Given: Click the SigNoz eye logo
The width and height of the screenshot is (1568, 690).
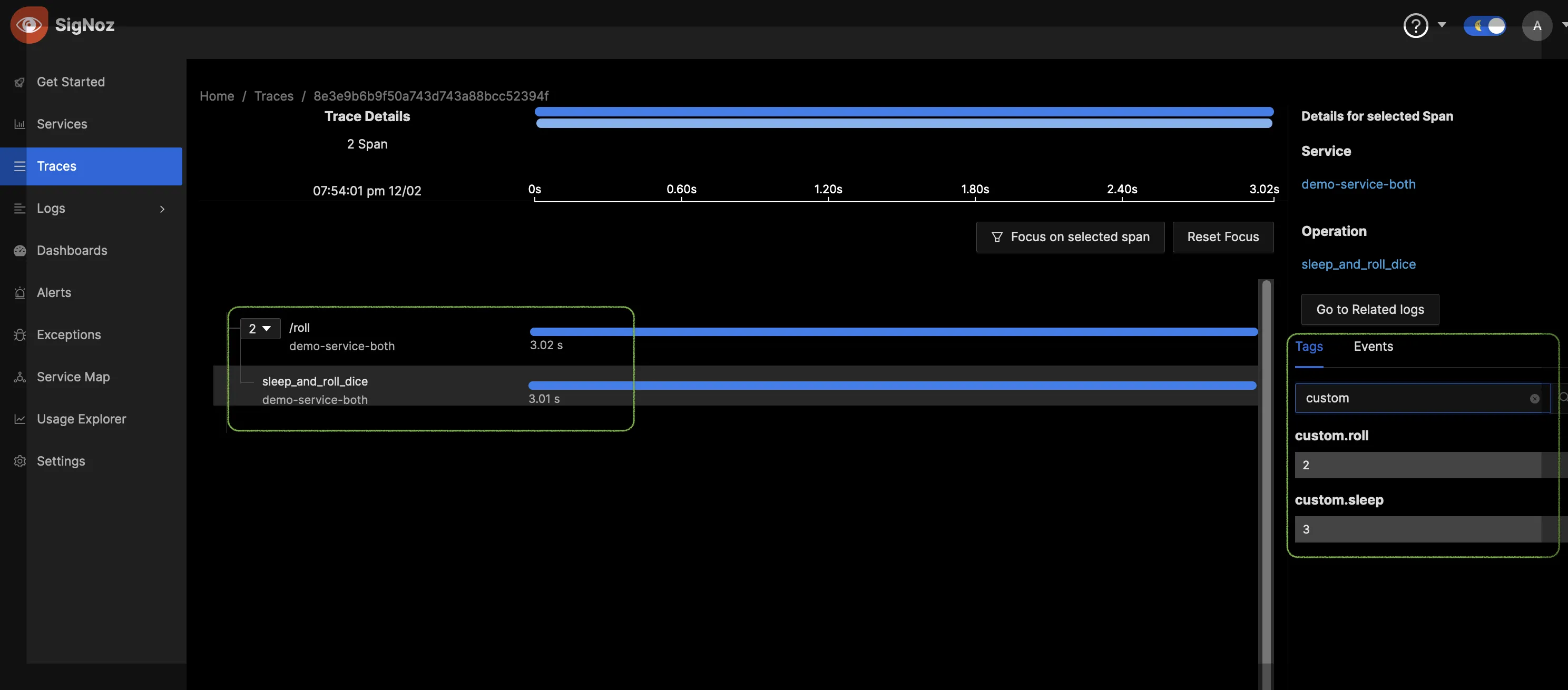Looking at the screenshot, I should click(28, 25).
